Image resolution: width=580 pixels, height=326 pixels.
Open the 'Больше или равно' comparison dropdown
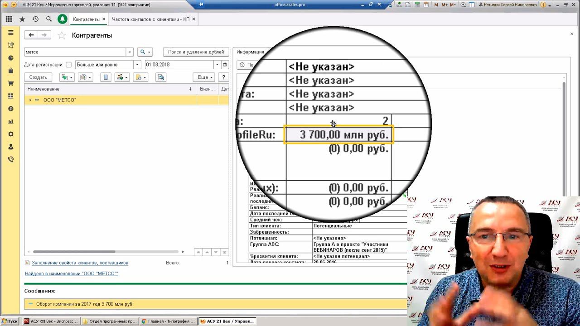(137, 65)
